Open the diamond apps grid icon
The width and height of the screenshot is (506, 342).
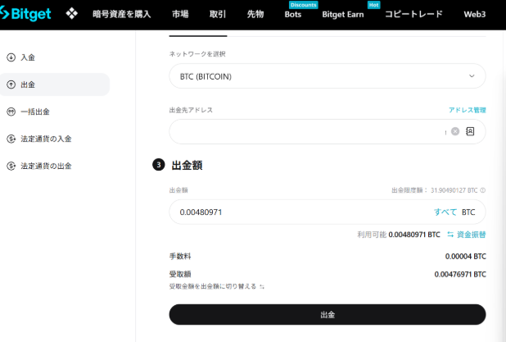(71, 14)
